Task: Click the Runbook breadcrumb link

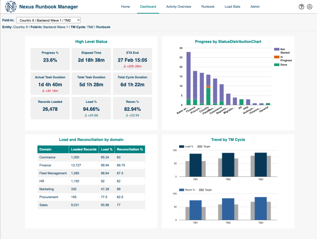Action: [x=103, y=27]
